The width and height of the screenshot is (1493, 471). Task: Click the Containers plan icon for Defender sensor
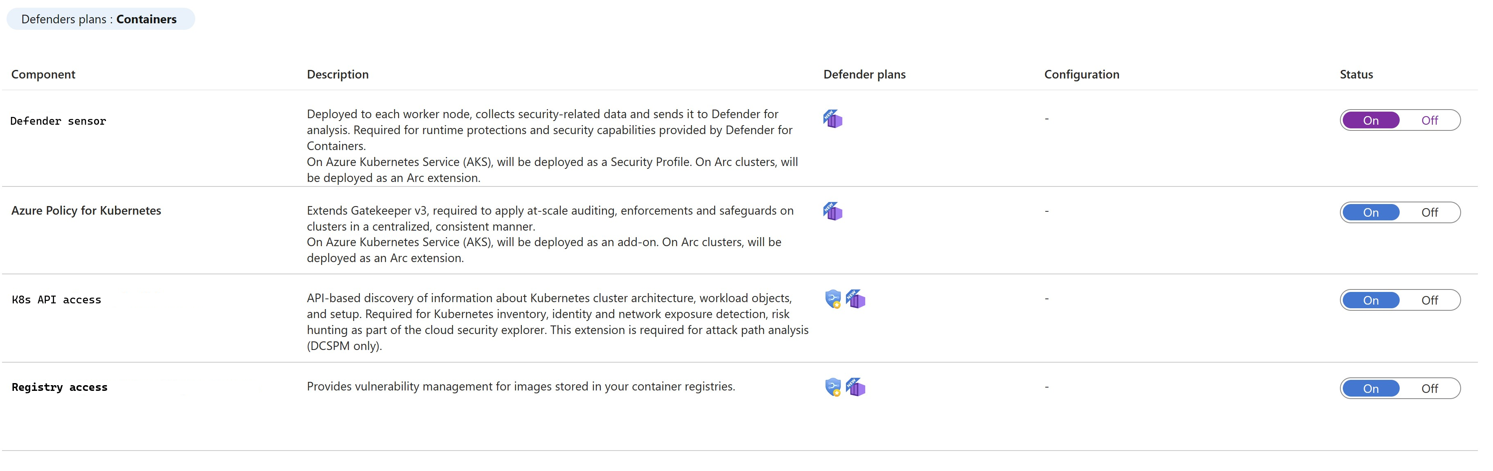point(832,119)
